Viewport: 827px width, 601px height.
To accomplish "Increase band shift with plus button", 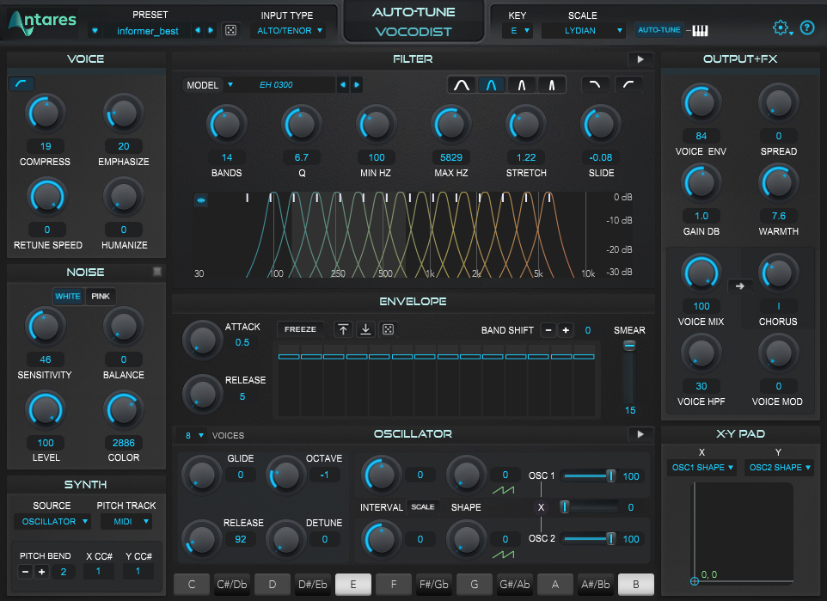I will [x=566, y=330].
